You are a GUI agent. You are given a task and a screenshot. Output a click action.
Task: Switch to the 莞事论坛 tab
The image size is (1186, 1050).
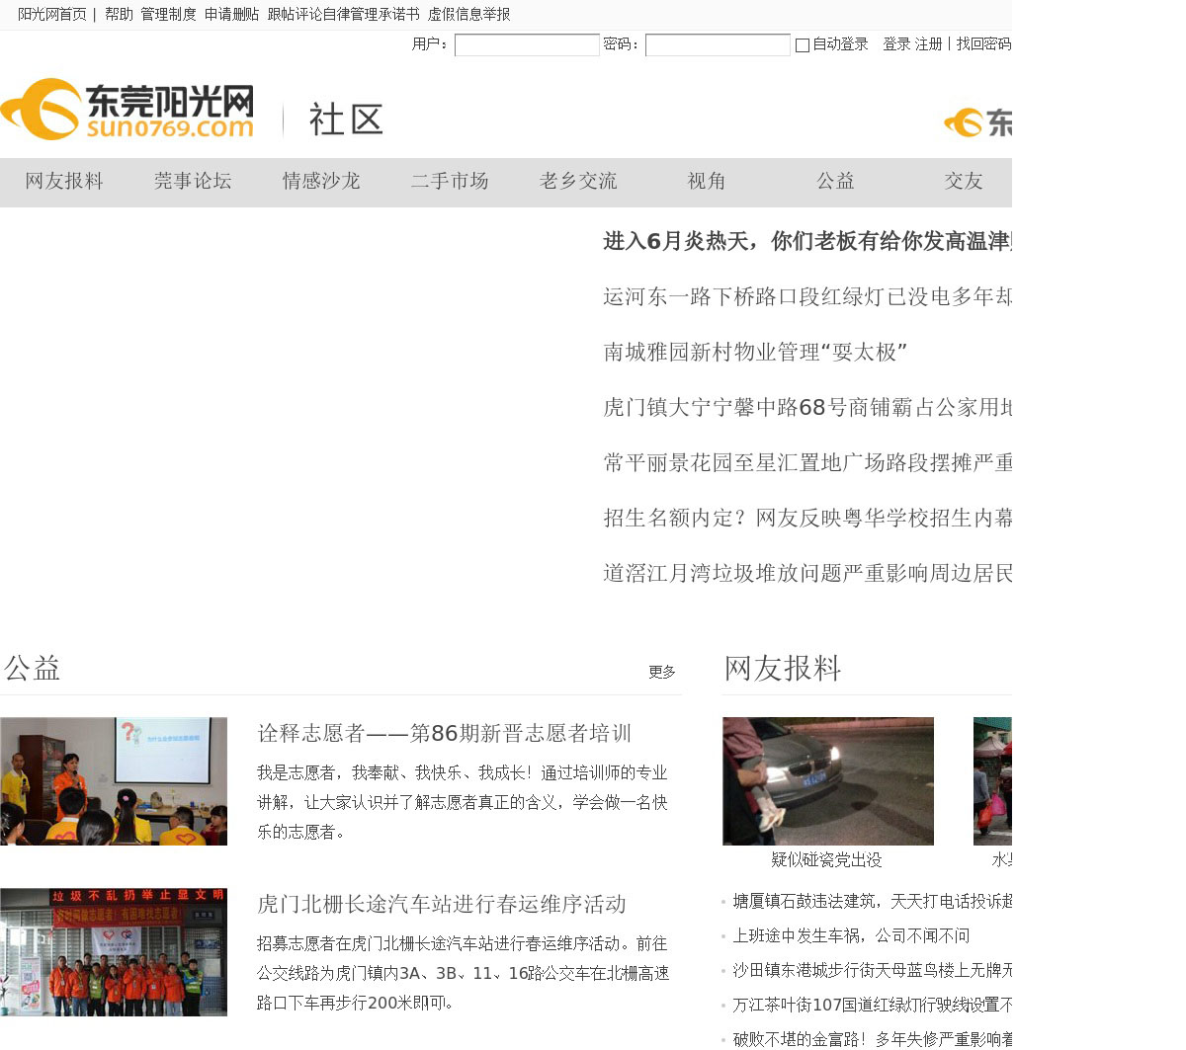(193, 182)
